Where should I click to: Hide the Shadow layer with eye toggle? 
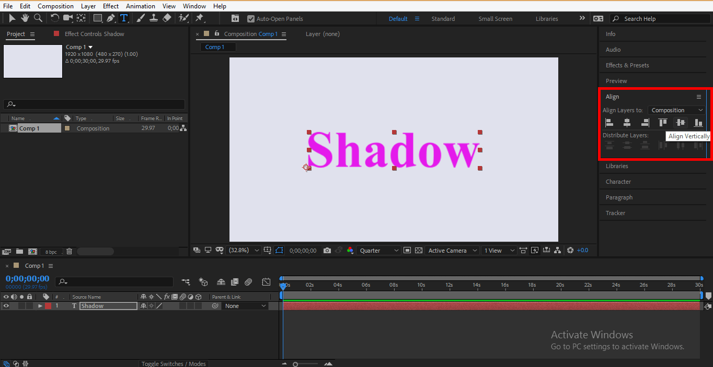click(6, 306)
